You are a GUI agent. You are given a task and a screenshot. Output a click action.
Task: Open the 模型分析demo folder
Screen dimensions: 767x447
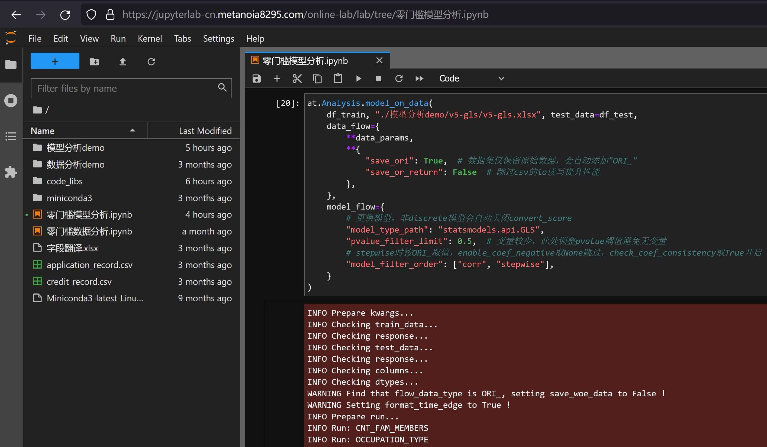pos(75,148)
